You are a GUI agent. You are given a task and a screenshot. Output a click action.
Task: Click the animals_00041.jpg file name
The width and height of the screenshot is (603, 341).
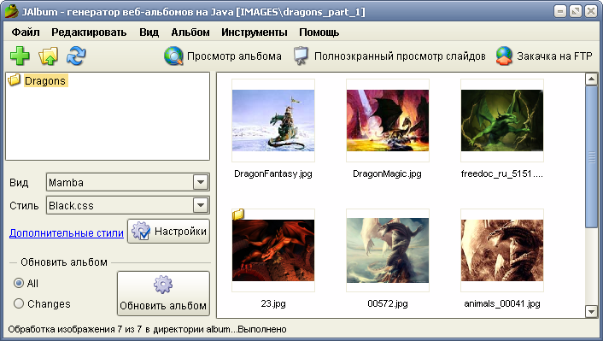[x=502, y=303]
